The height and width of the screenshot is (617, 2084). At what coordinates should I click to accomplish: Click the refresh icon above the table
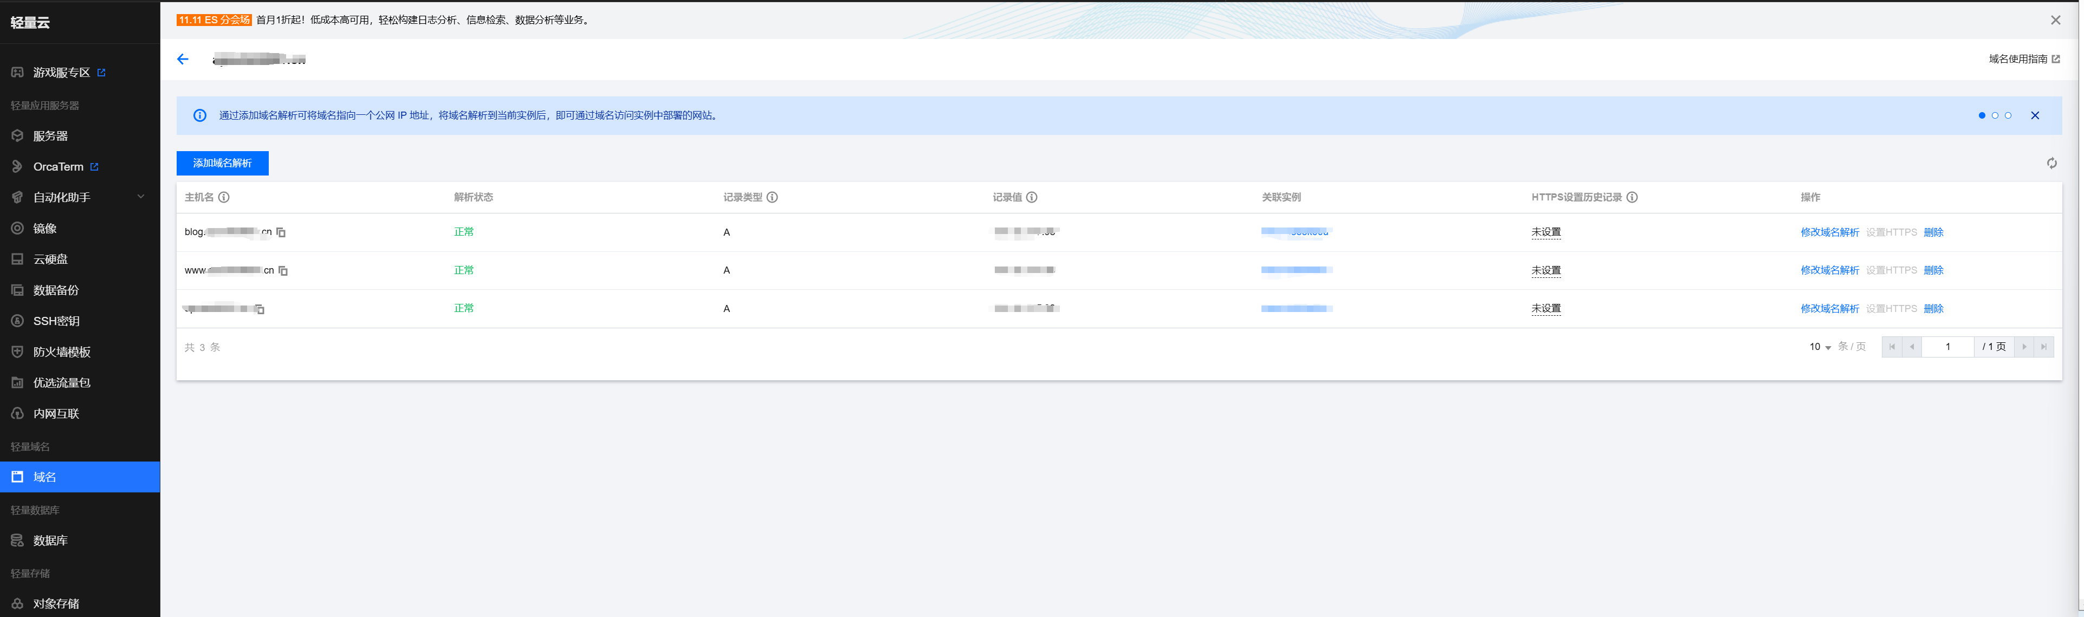tap(2051, 164)
